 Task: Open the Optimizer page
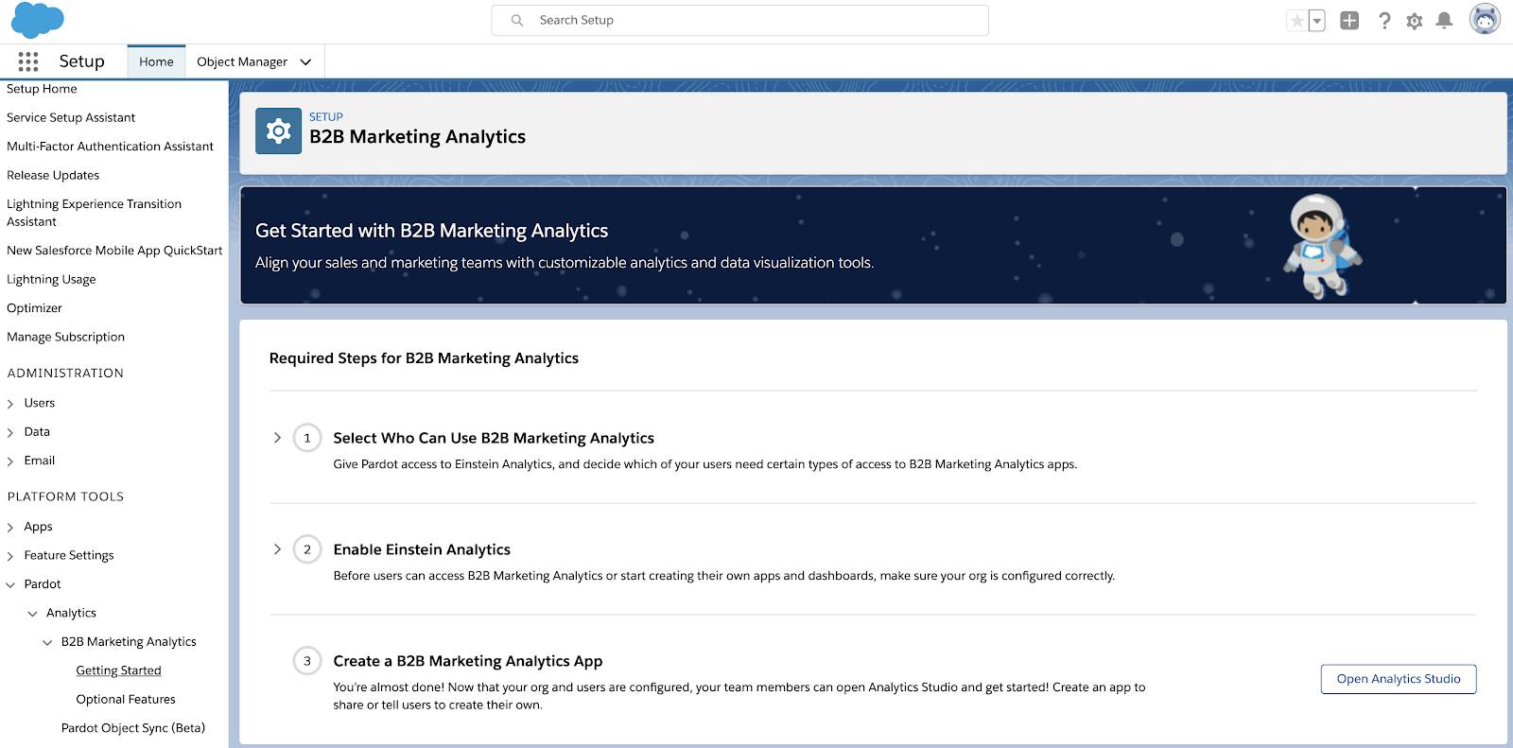coord(34,308)
